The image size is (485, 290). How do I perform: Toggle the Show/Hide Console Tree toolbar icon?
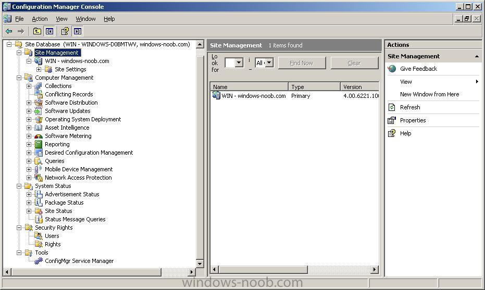(x=49, y=31)
